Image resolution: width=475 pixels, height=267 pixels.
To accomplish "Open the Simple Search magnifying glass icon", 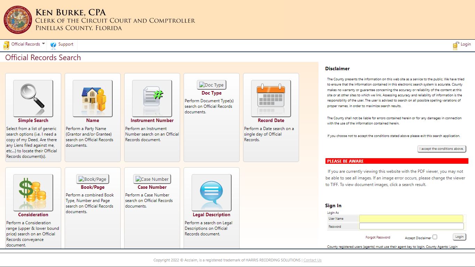I will tap(33, 98).
